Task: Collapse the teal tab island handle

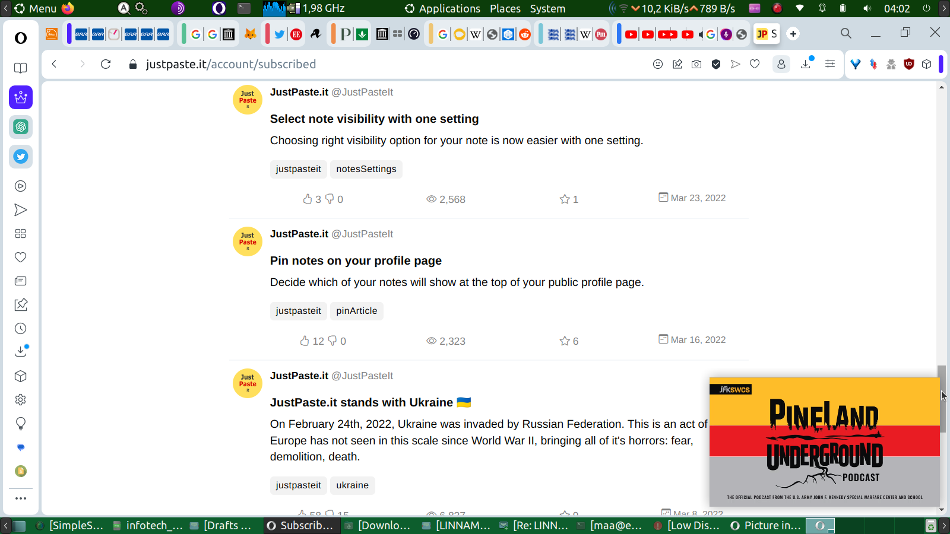Action: (x=540, y=34)
